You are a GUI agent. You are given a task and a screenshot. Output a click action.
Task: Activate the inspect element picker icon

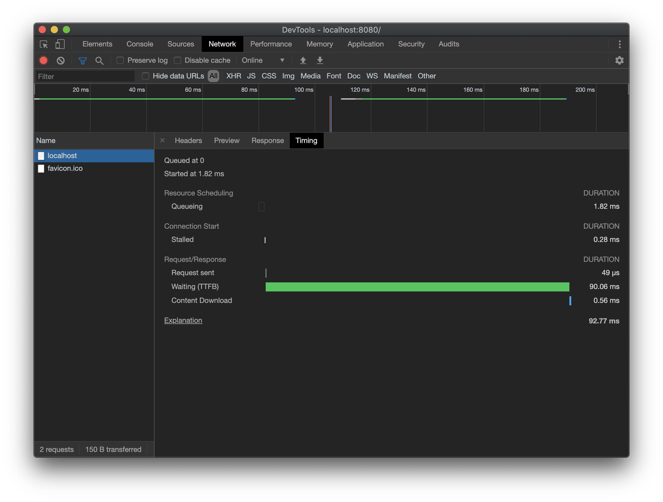[44, 44]
